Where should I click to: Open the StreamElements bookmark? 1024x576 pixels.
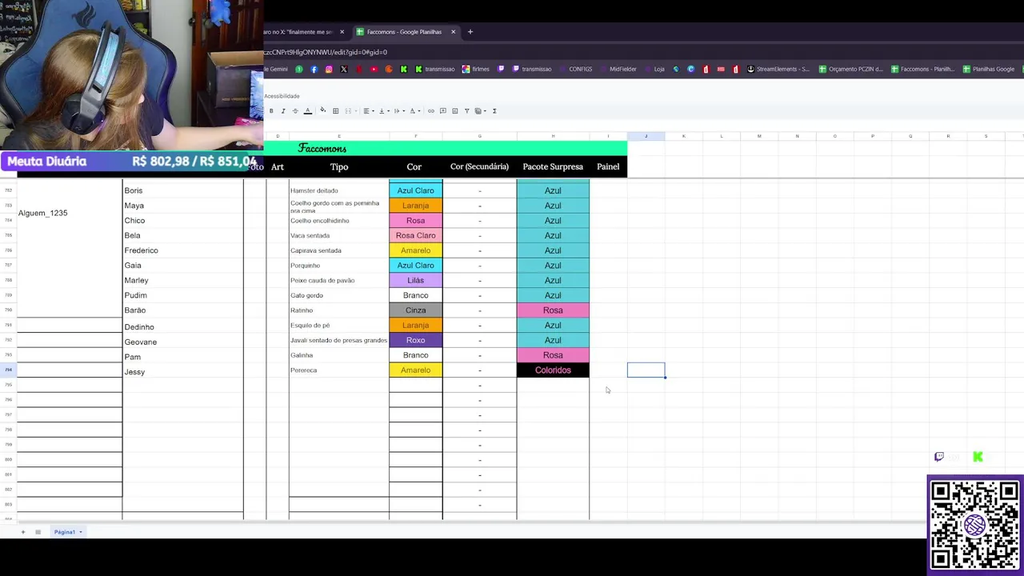tap(778, 70)
